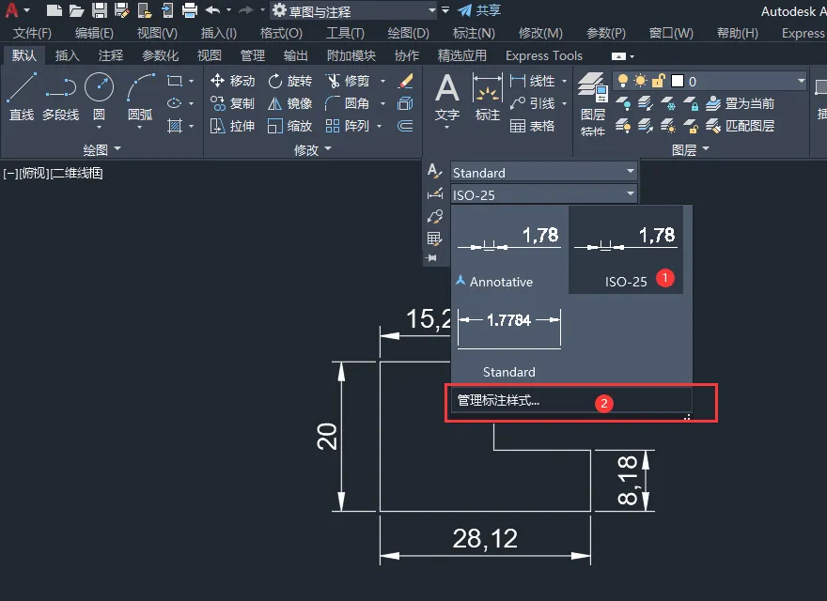Viewport: 827px width, 601px height.
Task: Expand the 绘图 panel title arrow
Action: coord(117,149)
